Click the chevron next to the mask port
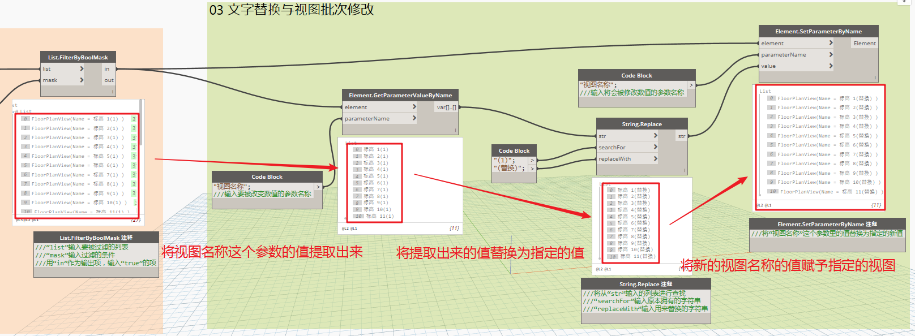 point(82,80)
